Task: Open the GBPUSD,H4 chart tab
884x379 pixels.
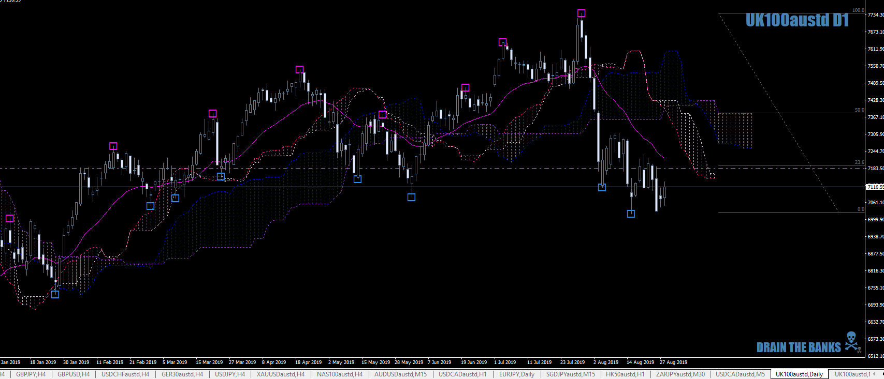Action: pos(74,374)
